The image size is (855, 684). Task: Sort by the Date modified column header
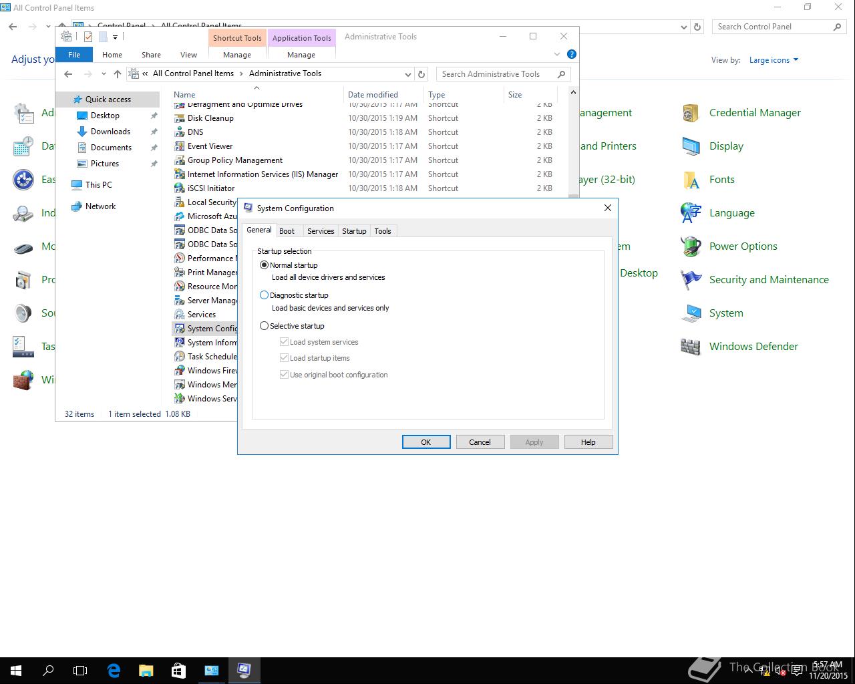(383, 95)
